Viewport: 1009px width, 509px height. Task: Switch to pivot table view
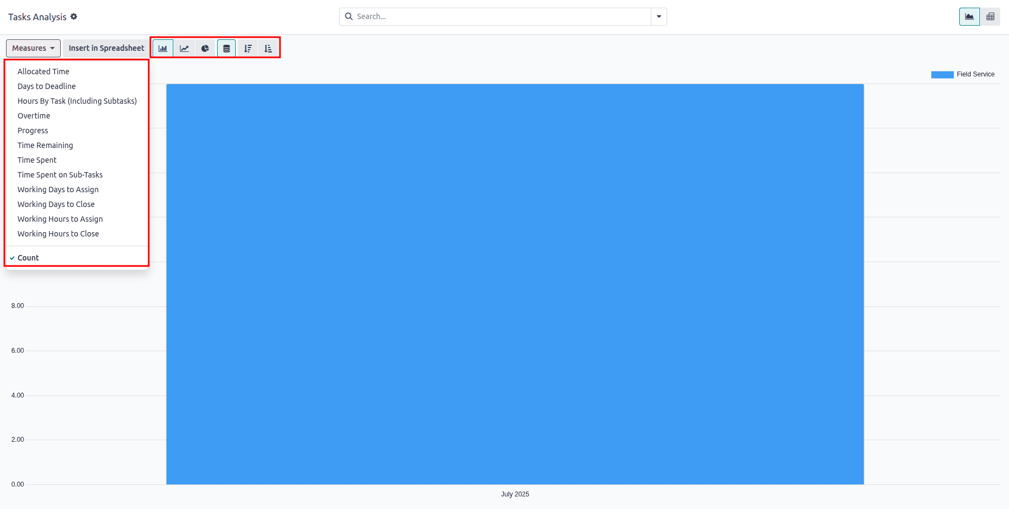(990, 16)
